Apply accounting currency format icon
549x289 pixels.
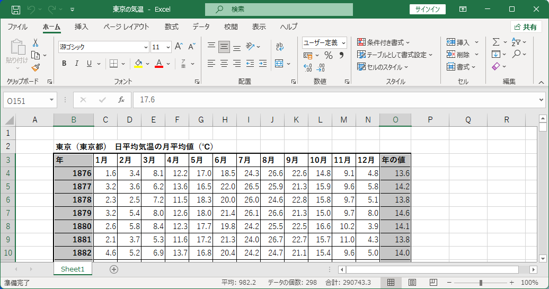pyautogui.click(x=308, y=55)
